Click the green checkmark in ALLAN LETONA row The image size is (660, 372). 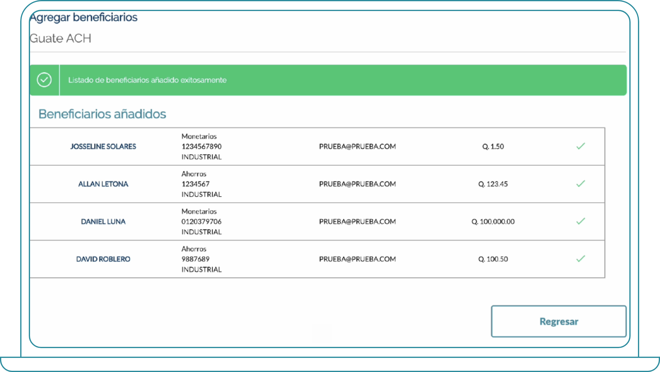pos(581,184)
